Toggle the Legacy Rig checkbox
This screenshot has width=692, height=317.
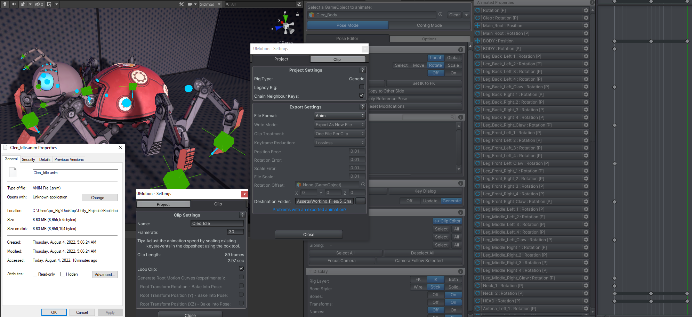click(362, 87)
